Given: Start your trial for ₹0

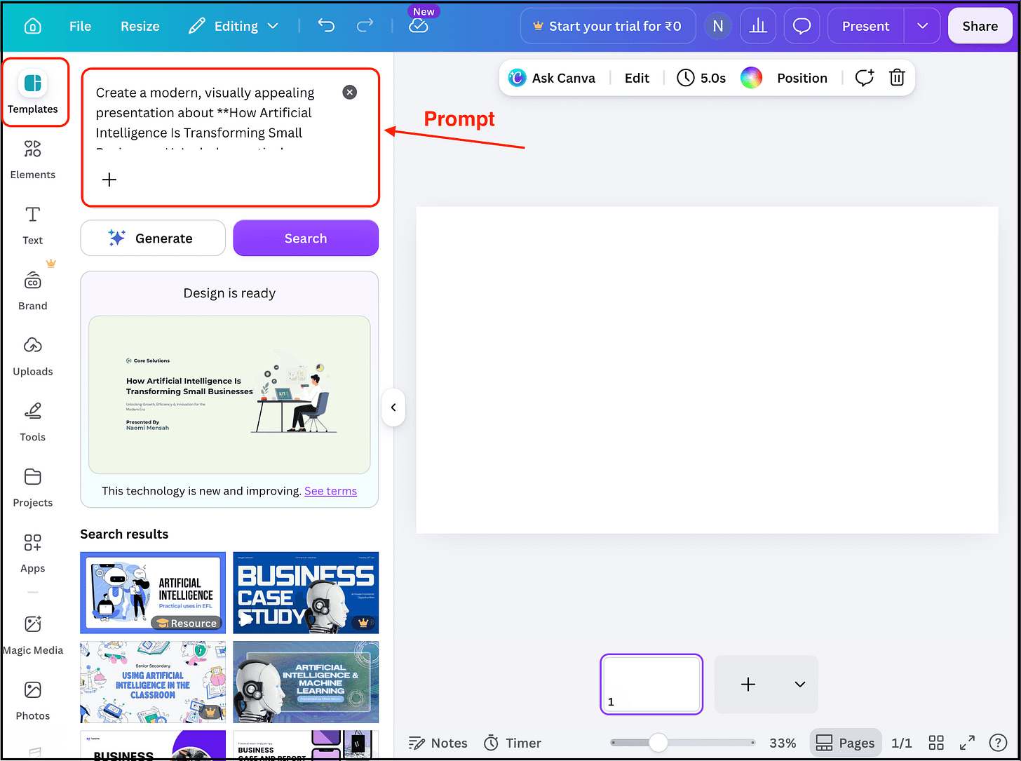Looking at the screenshot, I should coord(607,26).
